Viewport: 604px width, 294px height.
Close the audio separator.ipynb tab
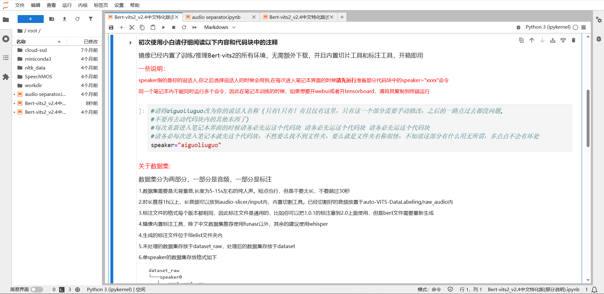pos(254,17)
